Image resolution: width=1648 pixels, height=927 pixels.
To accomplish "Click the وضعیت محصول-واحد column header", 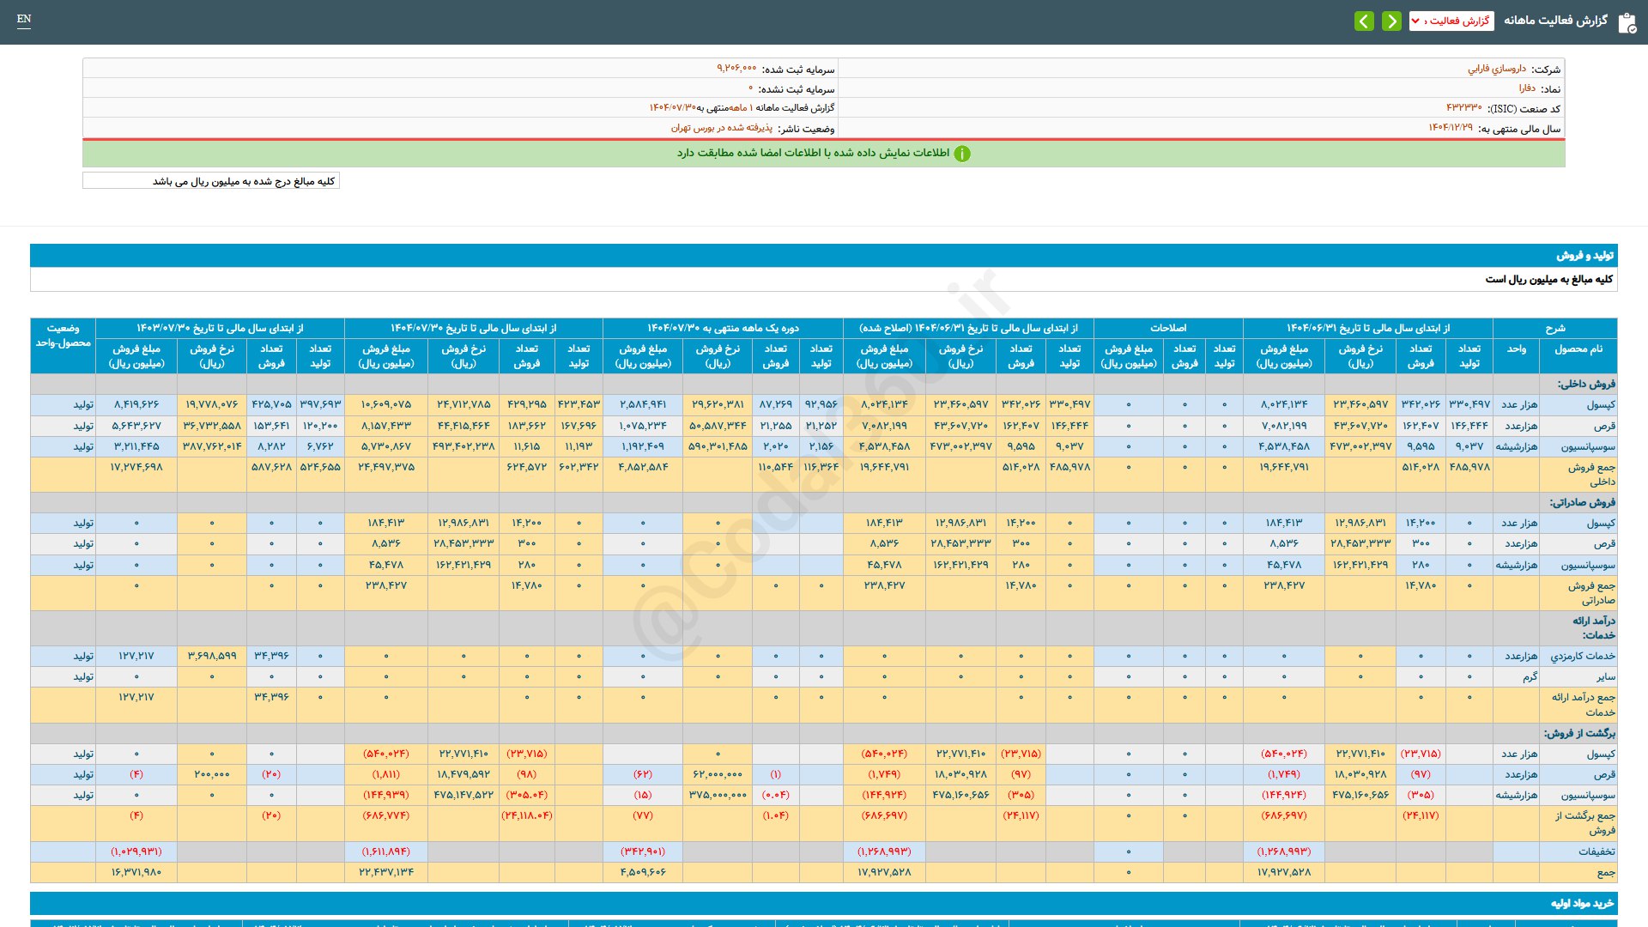I will click(63, 336).
